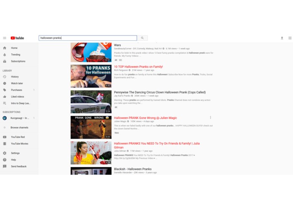Click the SUBSCRIPTIONS section heading
The image size is (293, 208).
point(11,112)
